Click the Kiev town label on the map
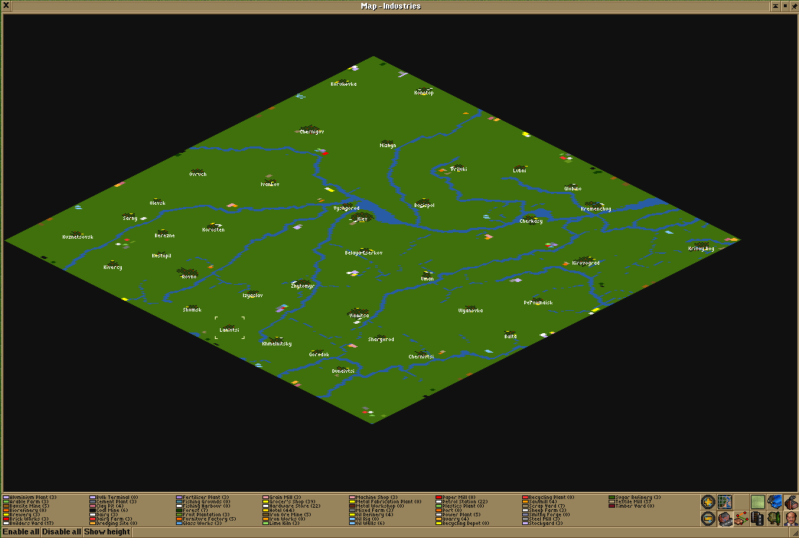The height and width of the screenshot is (538, 799). 362,219
